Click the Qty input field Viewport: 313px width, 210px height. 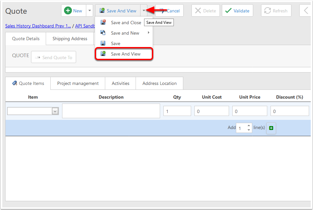(177, 111)
